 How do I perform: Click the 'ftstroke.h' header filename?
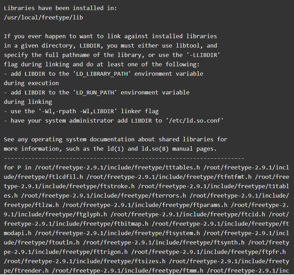coord(117,186)
